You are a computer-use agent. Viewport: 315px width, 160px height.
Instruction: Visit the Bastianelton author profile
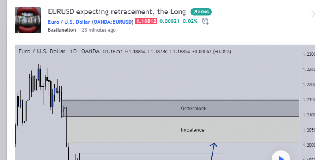(62, 30)
